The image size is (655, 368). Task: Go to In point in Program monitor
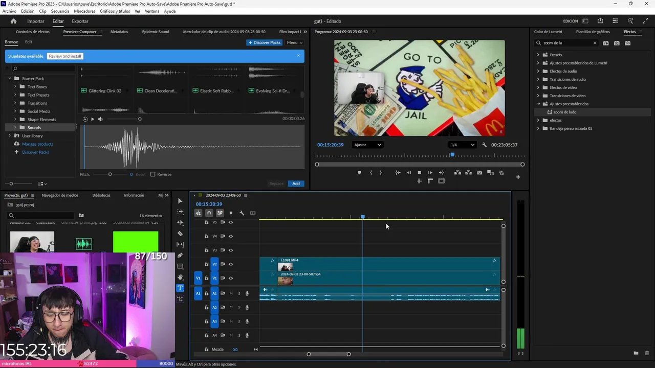click(398, 173)
